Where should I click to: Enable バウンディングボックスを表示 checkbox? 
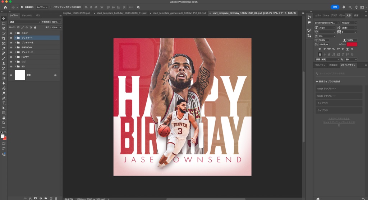click(x=51, y=7)
